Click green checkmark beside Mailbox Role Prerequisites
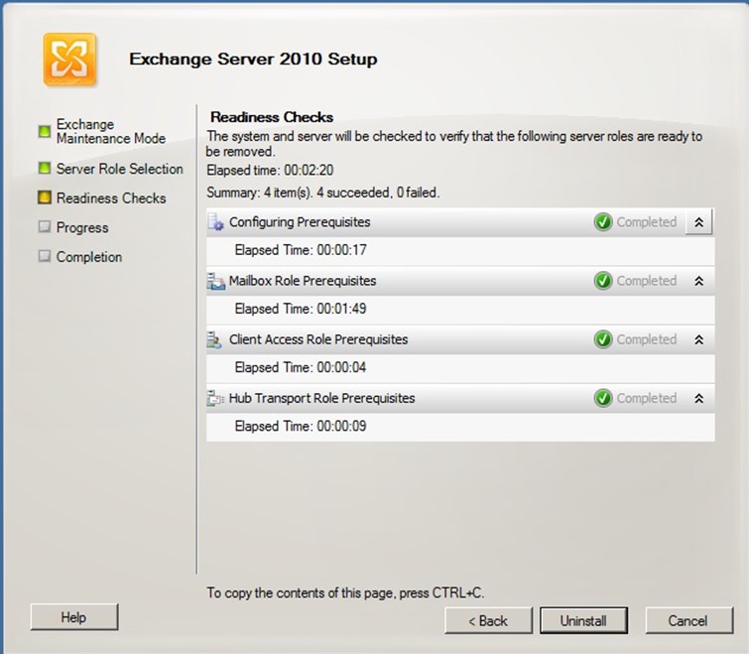The width and height of the screenshot is (749, 654). tap(603, 281)
